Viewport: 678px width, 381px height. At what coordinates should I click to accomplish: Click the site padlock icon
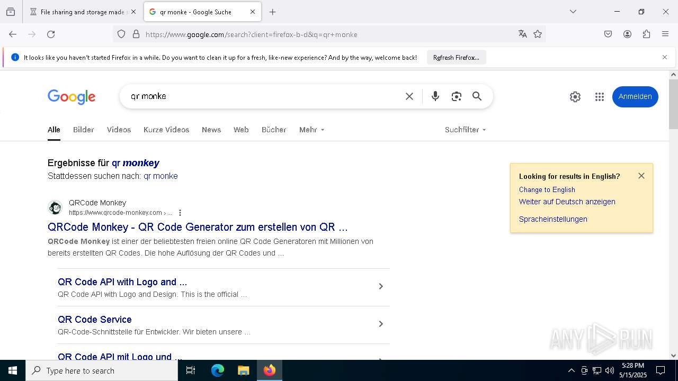(136, 34)
